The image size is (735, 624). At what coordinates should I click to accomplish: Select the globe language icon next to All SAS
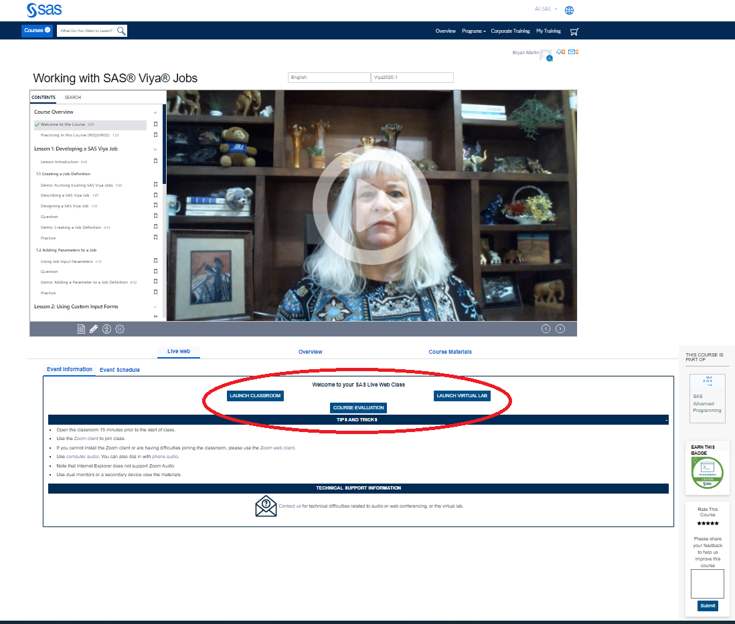[x=569, y=10]
